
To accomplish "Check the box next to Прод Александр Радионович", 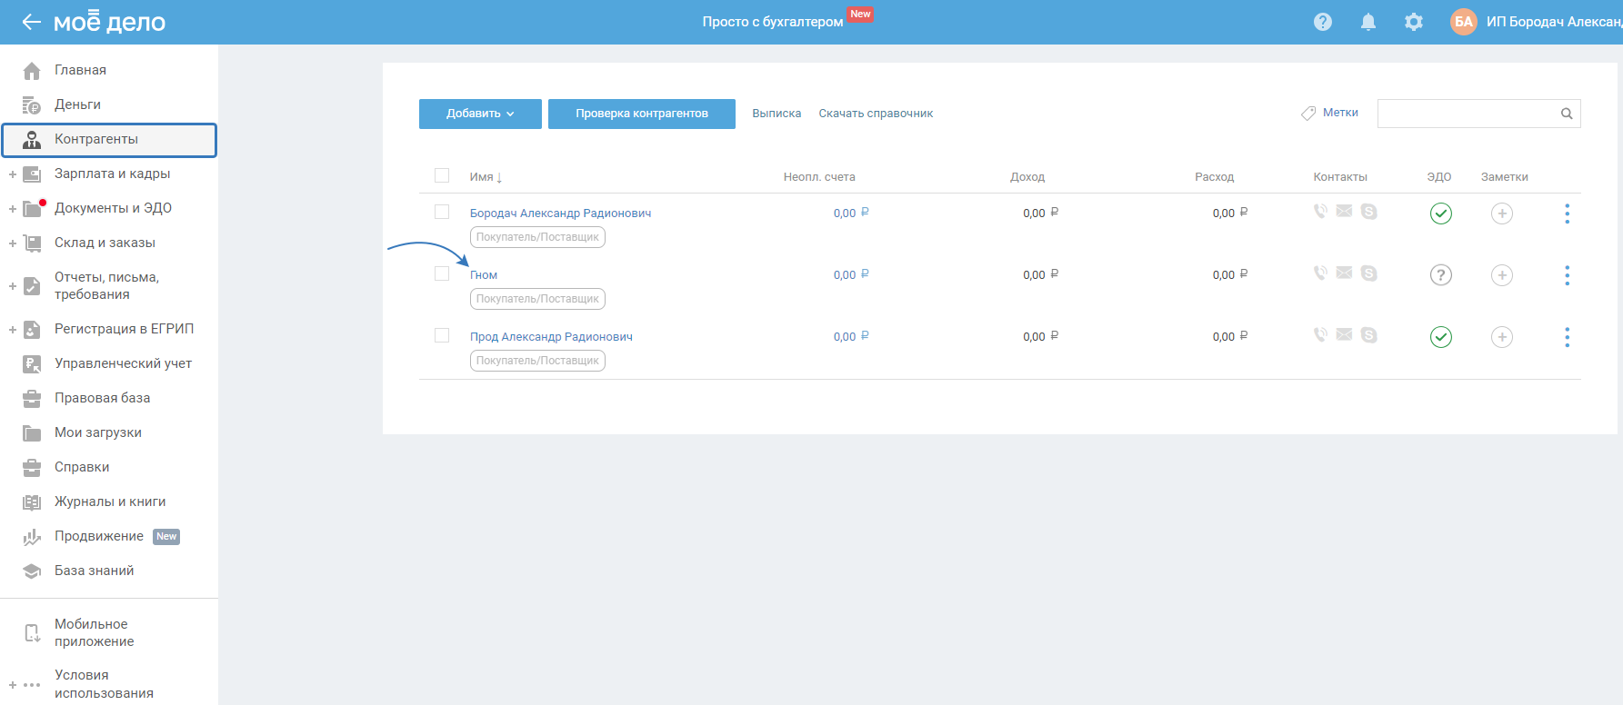I will (442, 335).
